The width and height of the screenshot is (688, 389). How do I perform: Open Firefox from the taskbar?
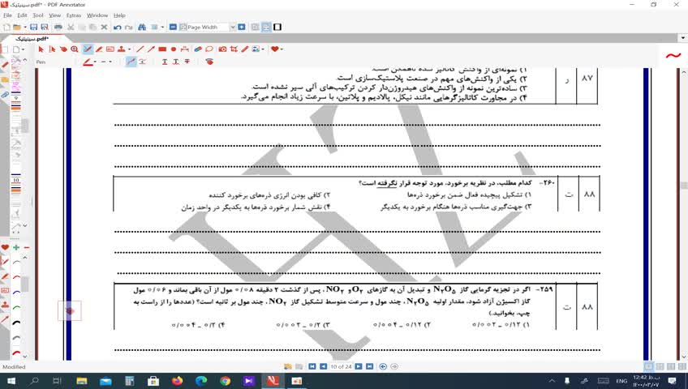pos(177,381)
